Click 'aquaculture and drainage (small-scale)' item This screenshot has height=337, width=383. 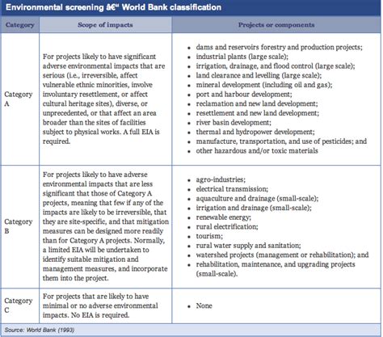pyautogui.click(x=257, y=199)
